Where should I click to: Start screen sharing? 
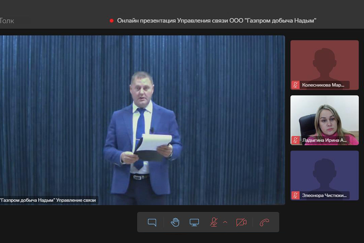tap(194, 222)
